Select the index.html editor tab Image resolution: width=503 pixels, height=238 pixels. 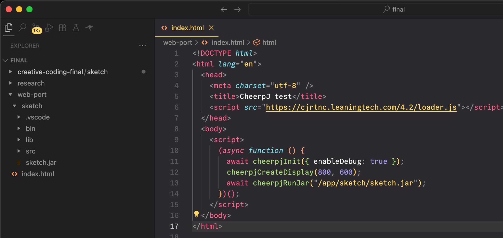coord(187,28)
